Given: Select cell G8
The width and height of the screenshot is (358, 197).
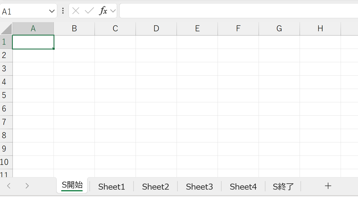Looking at the screenshot, I should (x=279, y=136).
